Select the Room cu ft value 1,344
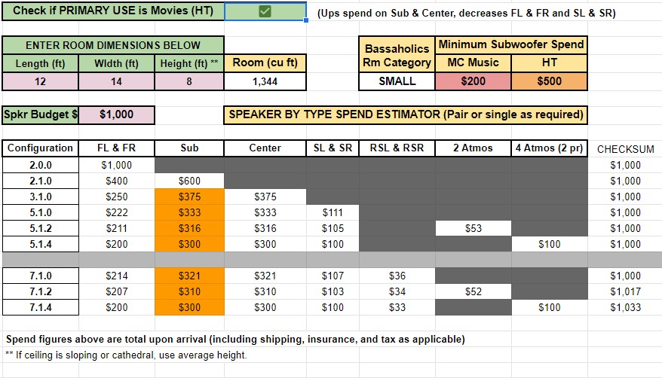 [265, 81]
